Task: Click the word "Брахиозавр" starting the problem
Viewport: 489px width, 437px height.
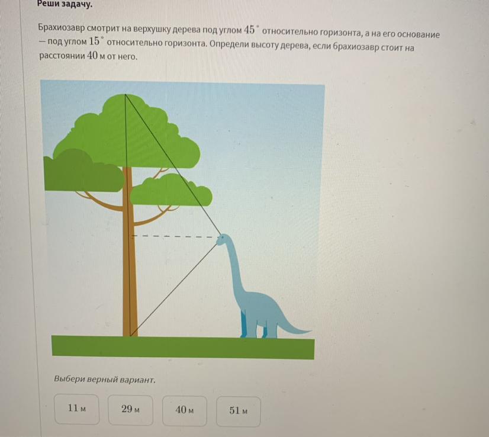Action: (x=62, y=28)
